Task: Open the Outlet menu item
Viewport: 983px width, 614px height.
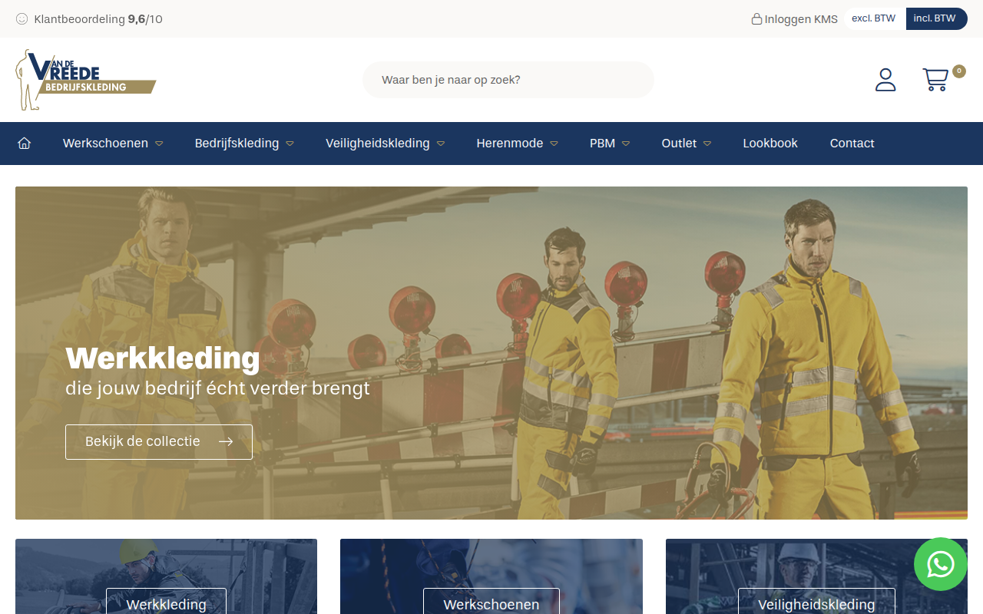Action: (679, 144)
